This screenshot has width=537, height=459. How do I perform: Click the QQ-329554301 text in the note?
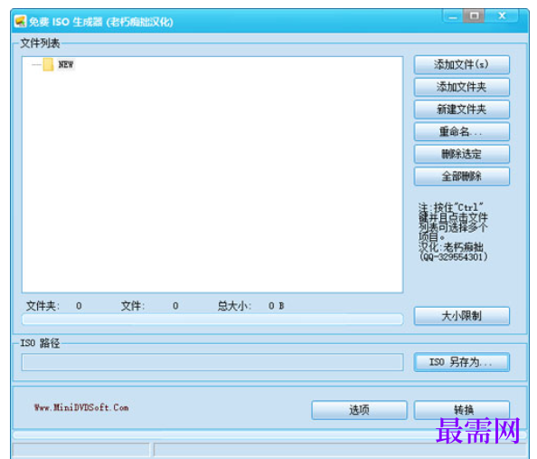click(x=454, y=257)
